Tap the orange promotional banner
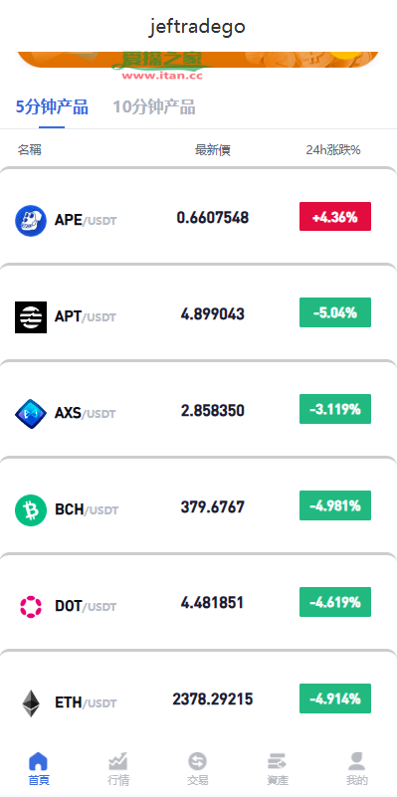The image size is (397, 797). point(198,60)
